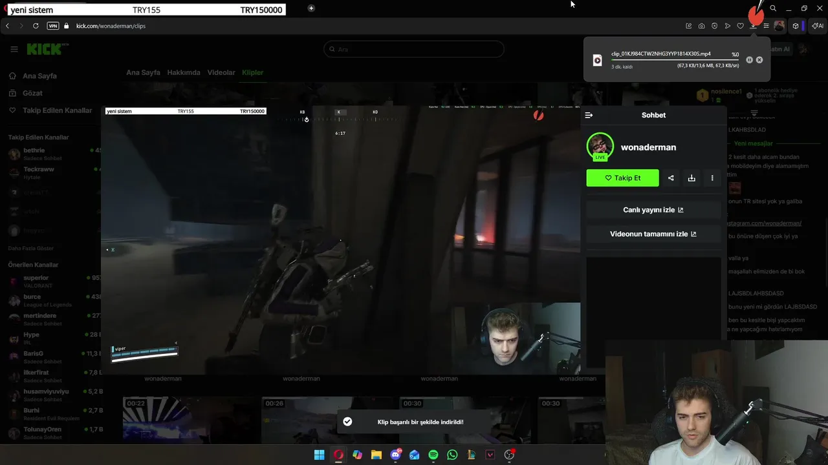The height and width of the screenshot is (465, 828).
Task: Switch to Klipler tab
Action: [x=252, y=72]
